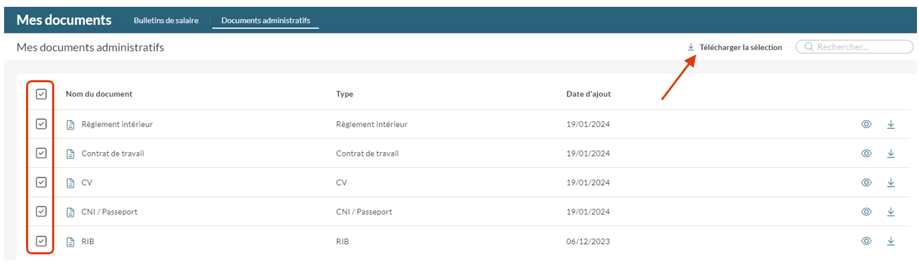This screenshot has width=919, height=279.
Task: Click Télécharger la sélection button
Action: point(734,47)
